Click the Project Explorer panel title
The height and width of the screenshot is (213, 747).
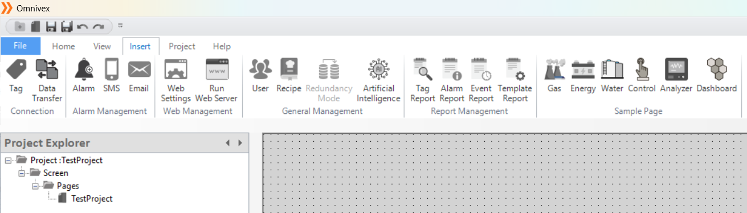pyautogui.click(x=47, y=143)
